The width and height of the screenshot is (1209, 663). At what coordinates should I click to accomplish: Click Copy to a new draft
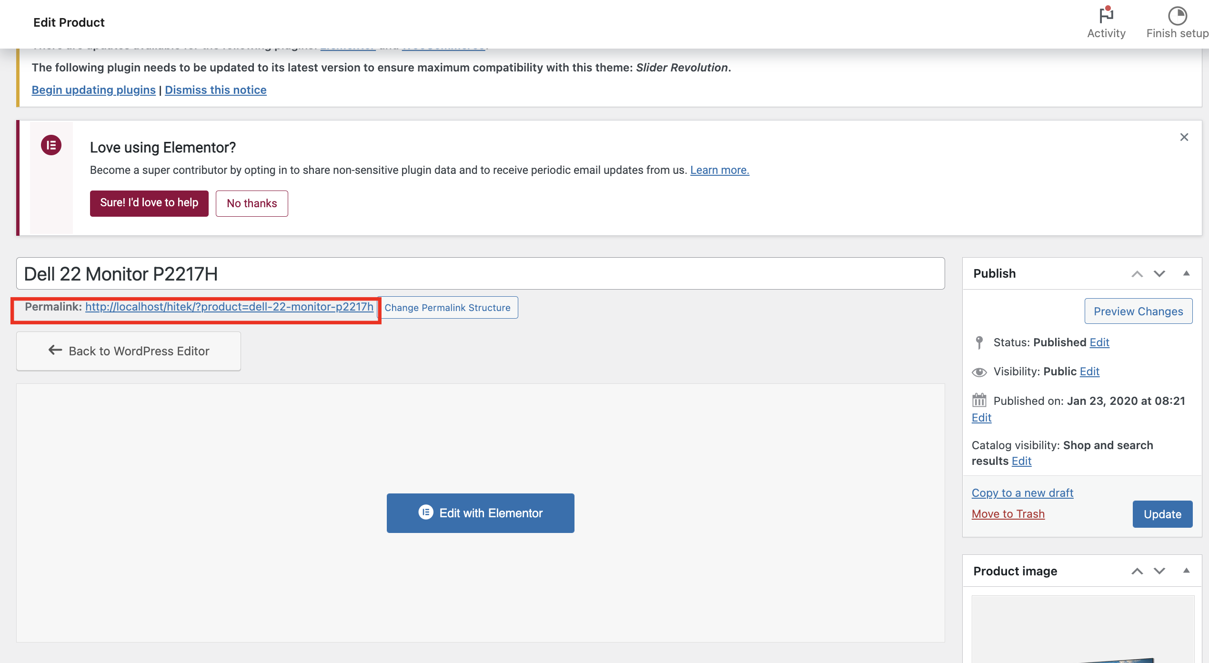[x=1022, y=493]
